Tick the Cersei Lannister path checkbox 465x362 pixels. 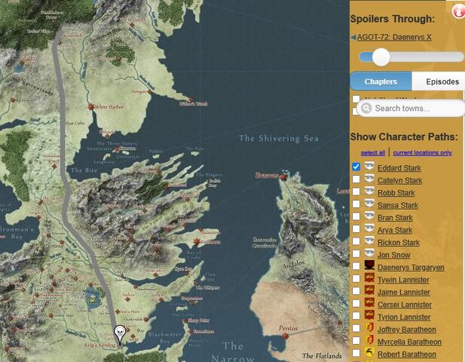[356, 303]
